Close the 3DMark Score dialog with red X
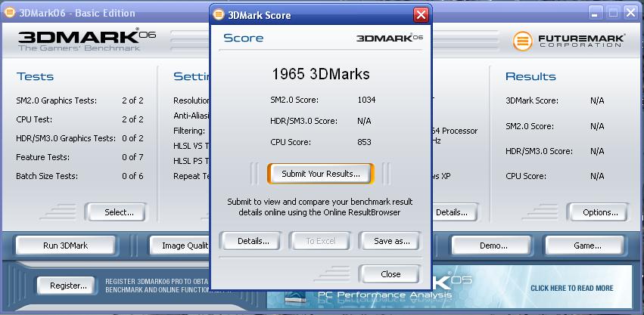The width and height of the screenshot is (644, 315). pos(421,15)
